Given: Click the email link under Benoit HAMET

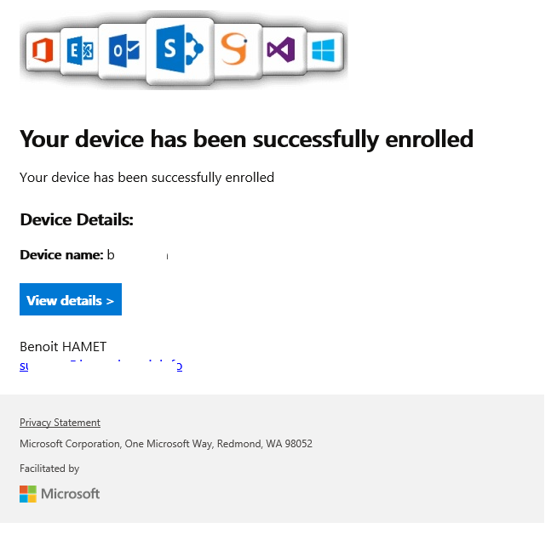Looking at the screenshot, I should point(100,366).
